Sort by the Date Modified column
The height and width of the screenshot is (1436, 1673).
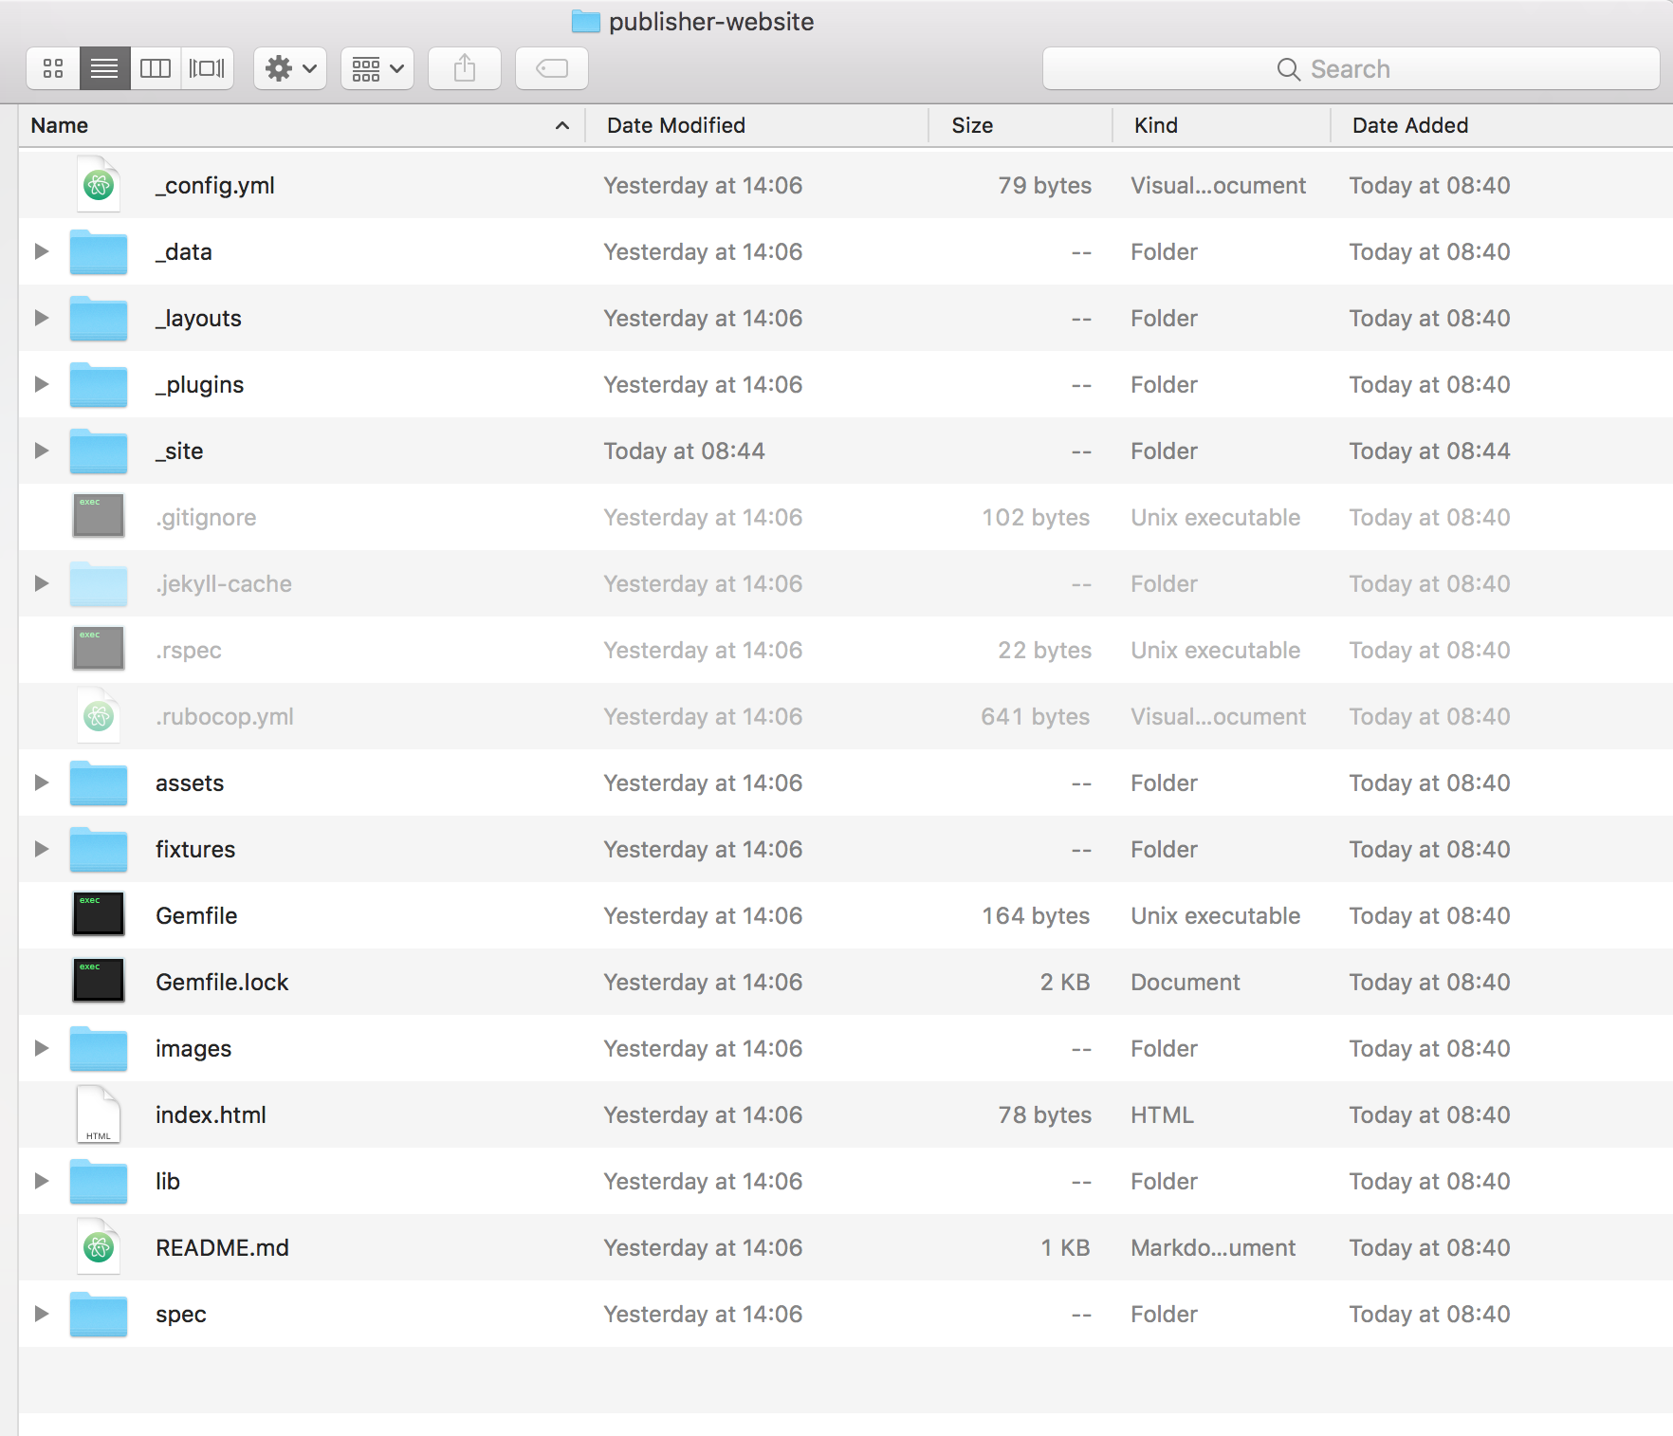click(757, 125)
